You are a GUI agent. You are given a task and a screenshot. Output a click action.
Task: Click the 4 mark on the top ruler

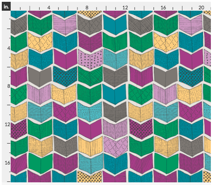click(49, 8)
